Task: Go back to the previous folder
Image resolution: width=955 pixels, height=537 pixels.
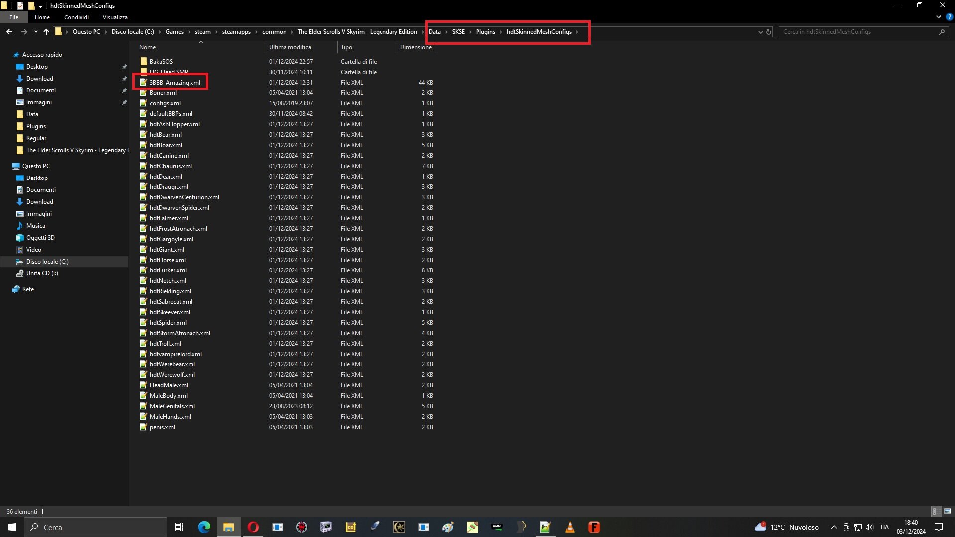Action: point(9,32)
